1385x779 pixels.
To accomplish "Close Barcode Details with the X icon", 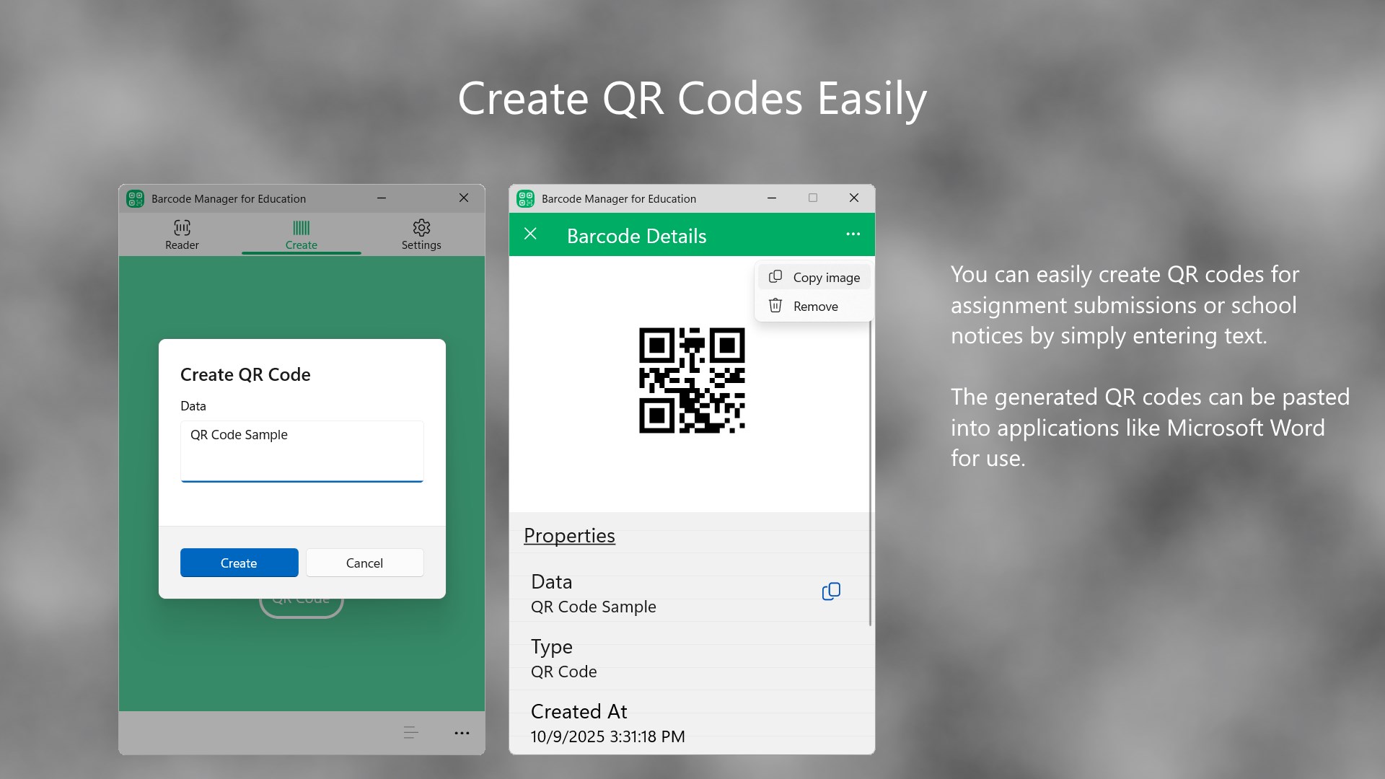I will point(530,234).
